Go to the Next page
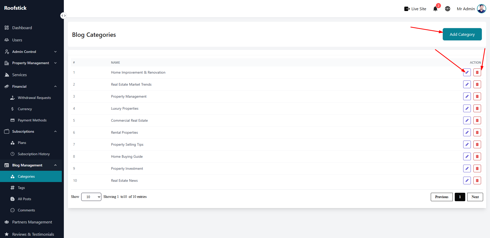The width and height of the screenshot is (490, 238). pos(475,197)
